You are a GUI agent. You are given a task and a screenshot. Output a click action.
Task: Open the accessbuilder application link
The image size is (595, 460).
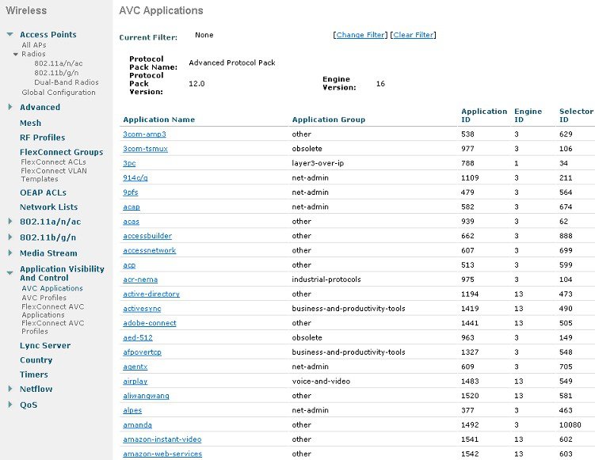(x=147, y=236)
